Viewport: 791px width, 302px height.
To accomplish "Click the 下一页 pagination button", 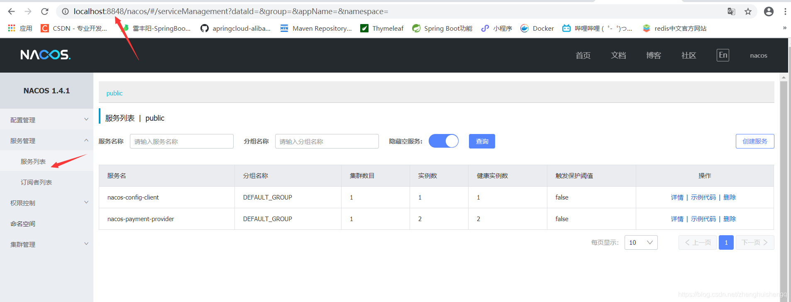I will click(755, 242).
